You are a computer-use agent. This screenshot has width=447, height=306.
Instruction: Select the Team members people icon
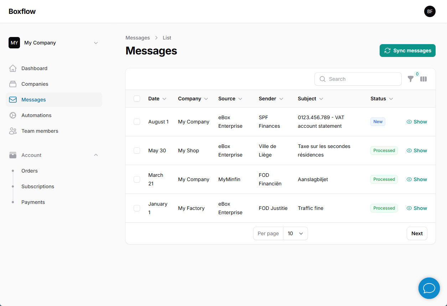coord(13,131)
